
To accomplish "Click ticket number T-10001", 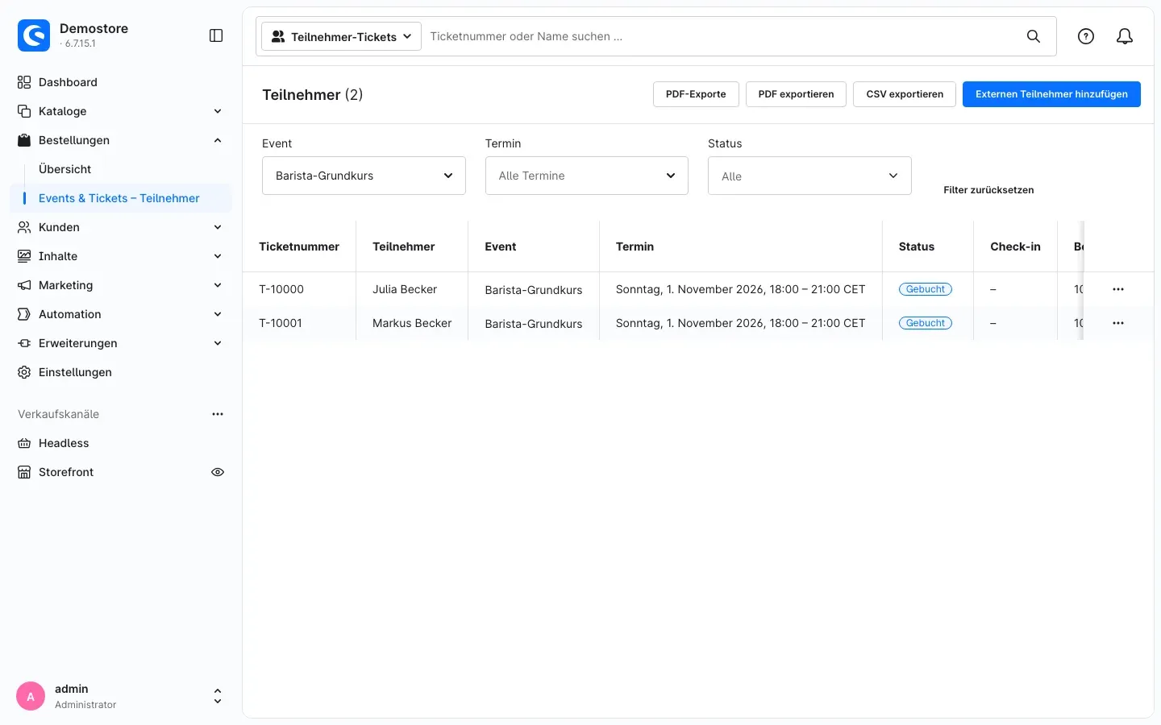I will [x=281, y=323].
